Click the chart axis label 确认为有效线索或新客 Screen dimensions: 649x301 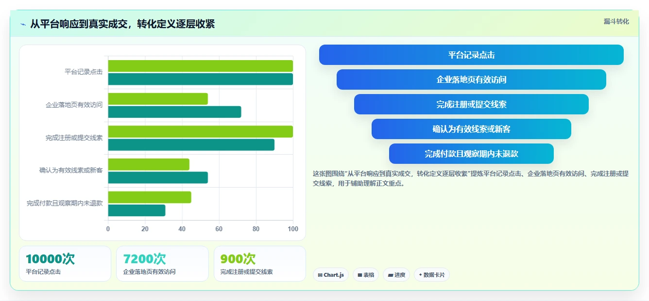(x=71, y=171)
